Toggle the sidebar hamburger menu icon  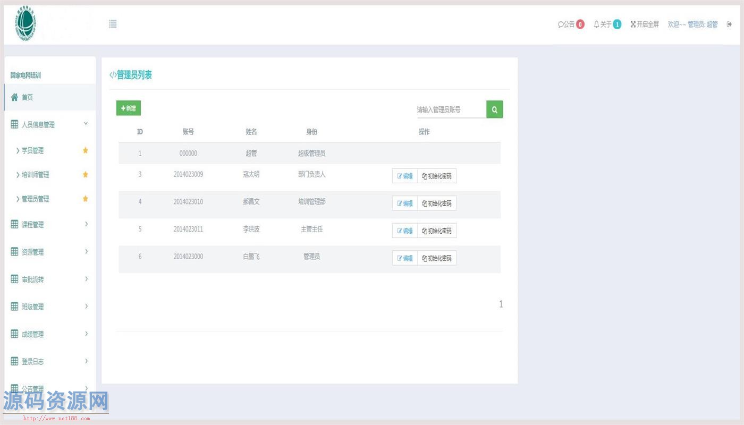(x=113, y=24)
